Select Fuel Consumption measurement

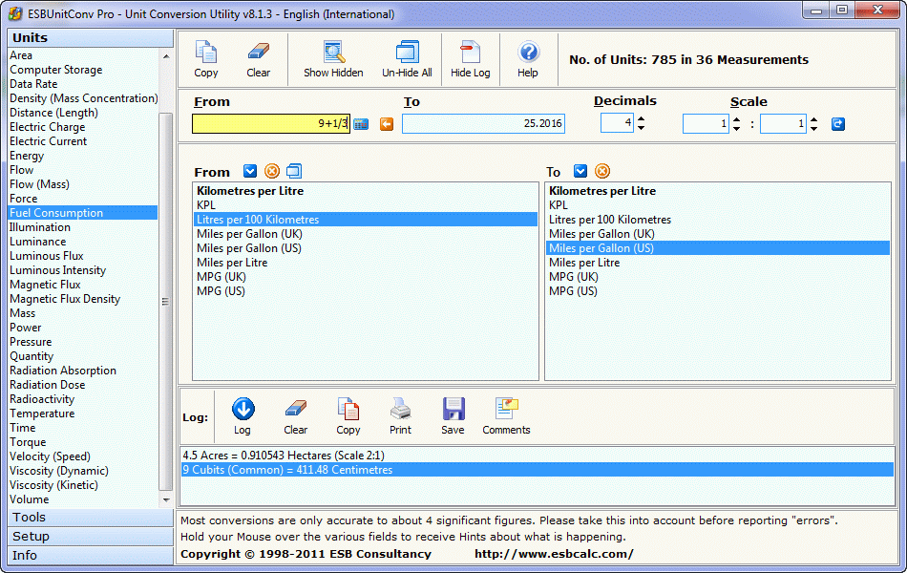coord(83,213)
